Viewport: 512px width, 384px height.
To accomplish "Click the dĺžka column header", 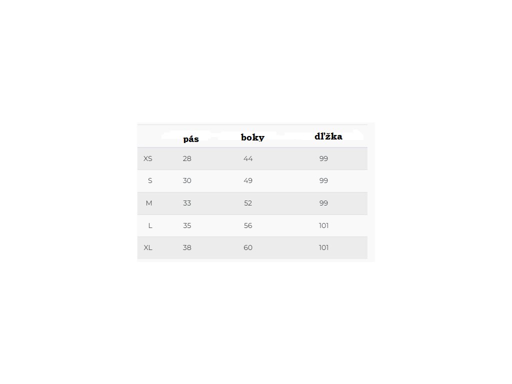I will click(328, 136).
